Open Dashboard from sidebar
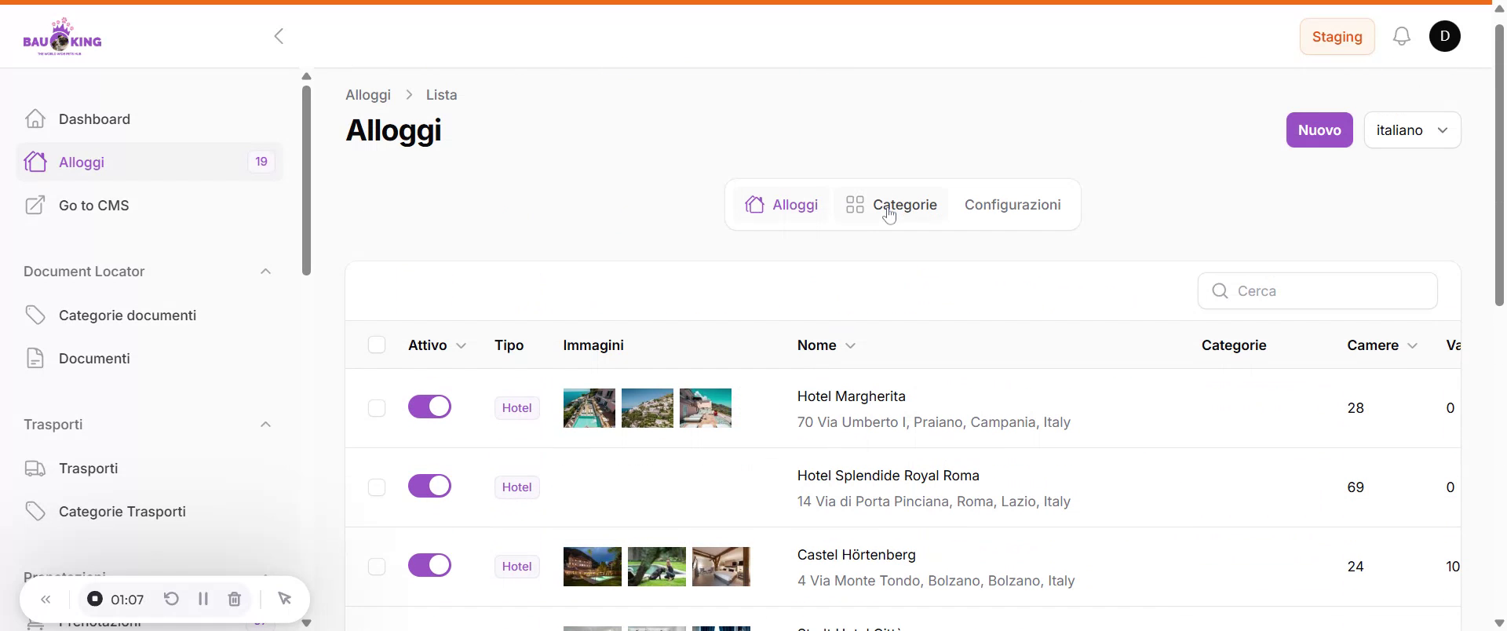The width and height of the screenshot is (1507, 631). (149, 119)
